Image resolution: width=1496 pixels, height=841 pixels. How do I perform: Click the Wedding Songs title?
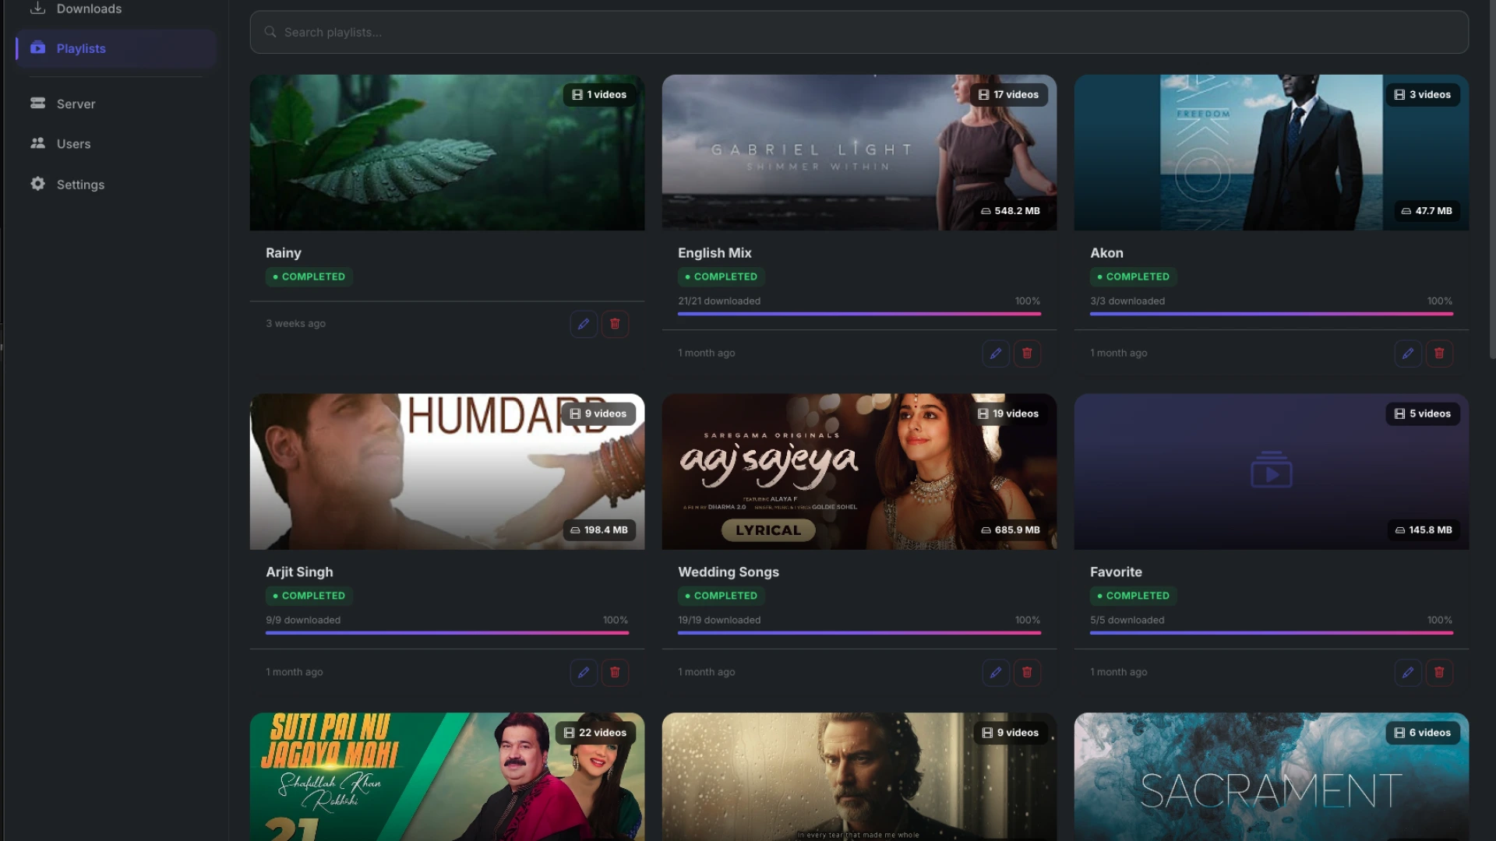point(728,572)
